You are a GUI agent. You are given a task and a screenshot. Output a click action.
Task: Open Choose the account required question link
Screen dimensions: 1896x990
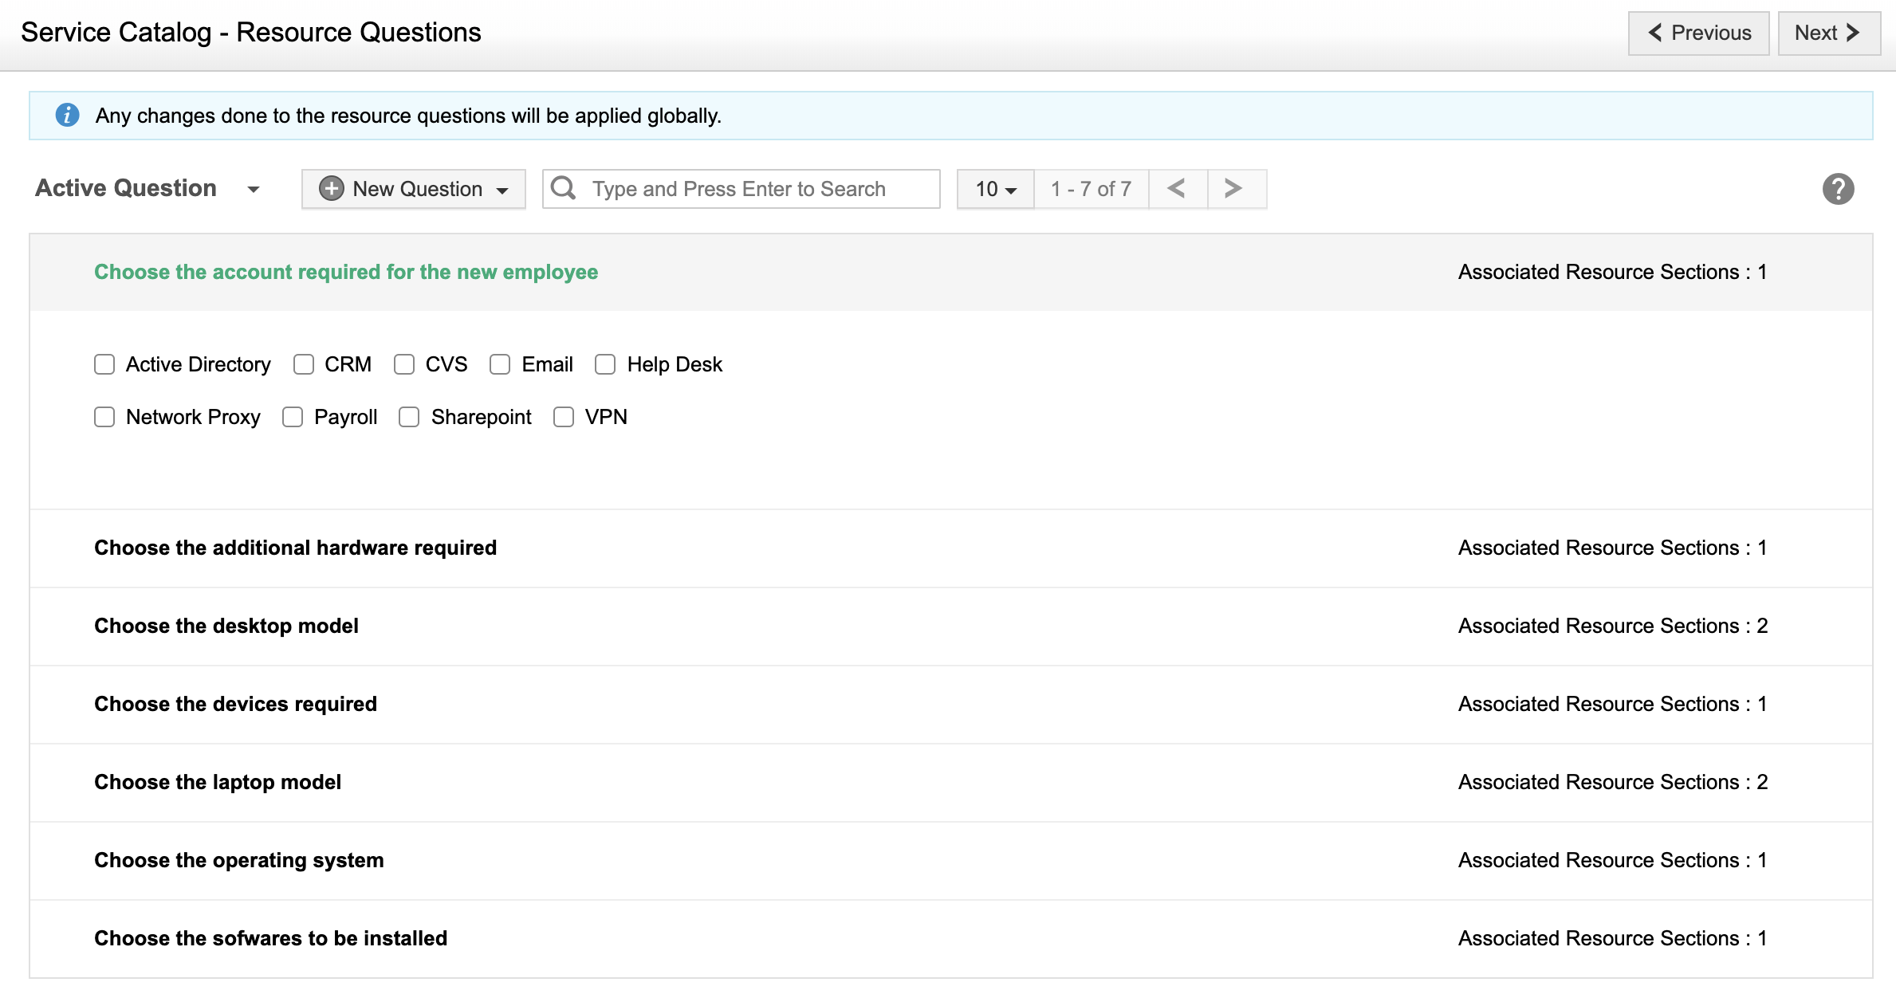[x=346, y=272]
